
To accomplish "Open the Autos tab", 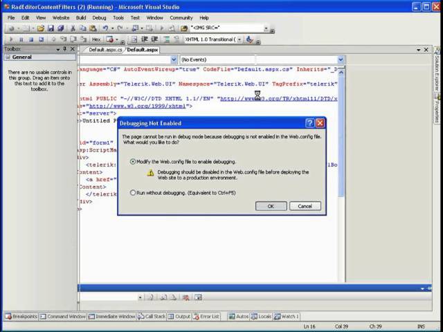I will [238, 317].
